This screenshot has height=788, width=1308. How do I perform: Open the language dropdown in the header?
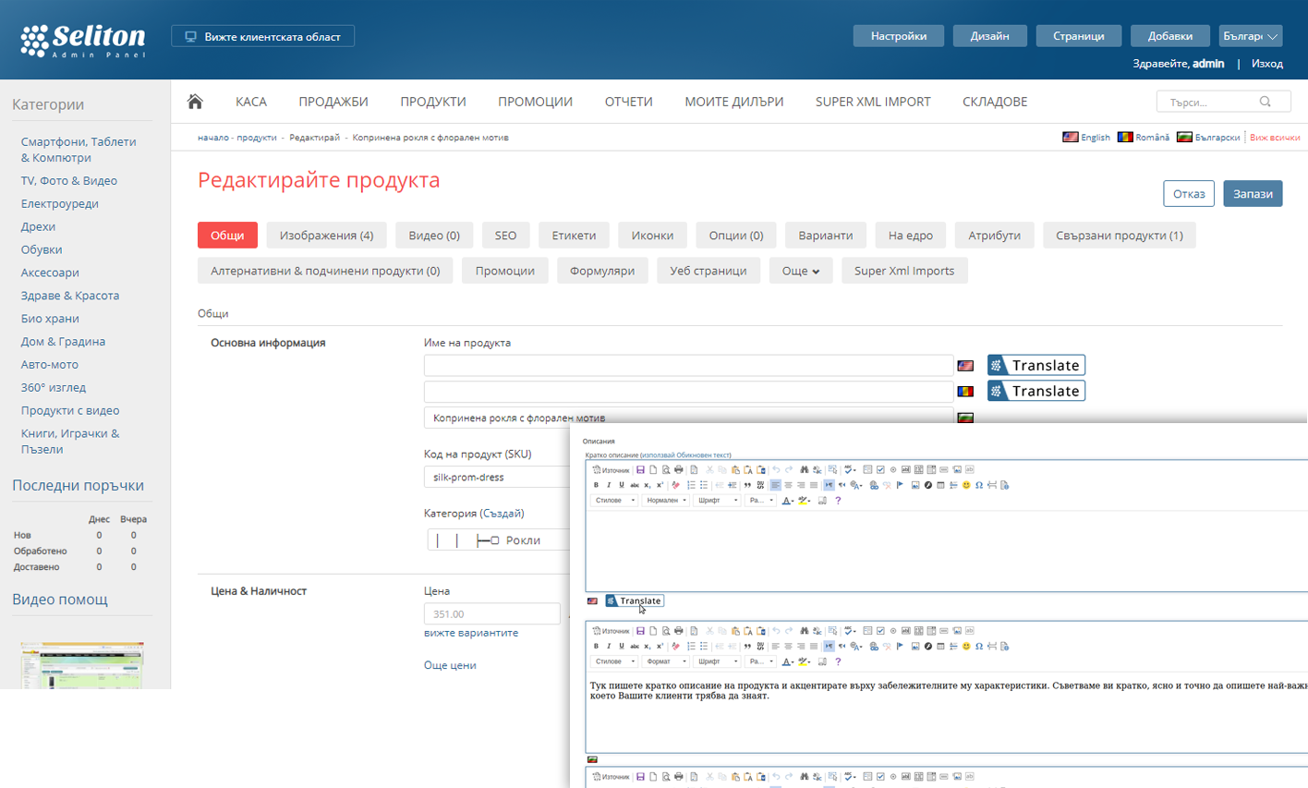(x=1249, y=36)
